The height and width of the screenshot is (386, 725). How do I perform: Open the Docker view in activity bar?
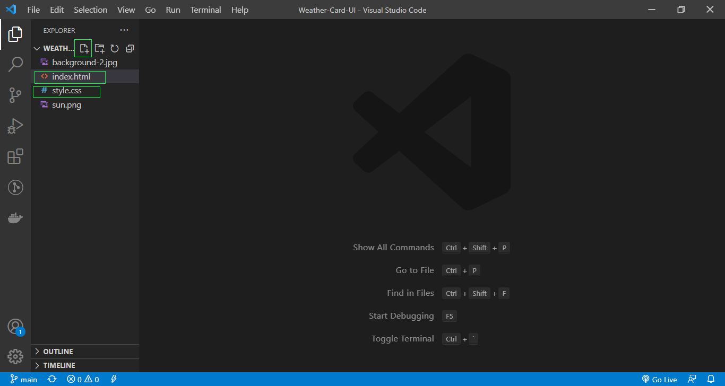tap(15, 217)
